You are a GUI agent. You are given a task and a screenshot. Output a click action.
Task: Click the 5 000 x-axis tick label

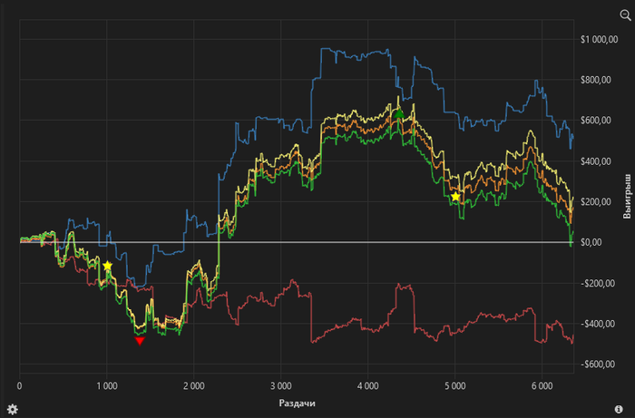point(454,386)
